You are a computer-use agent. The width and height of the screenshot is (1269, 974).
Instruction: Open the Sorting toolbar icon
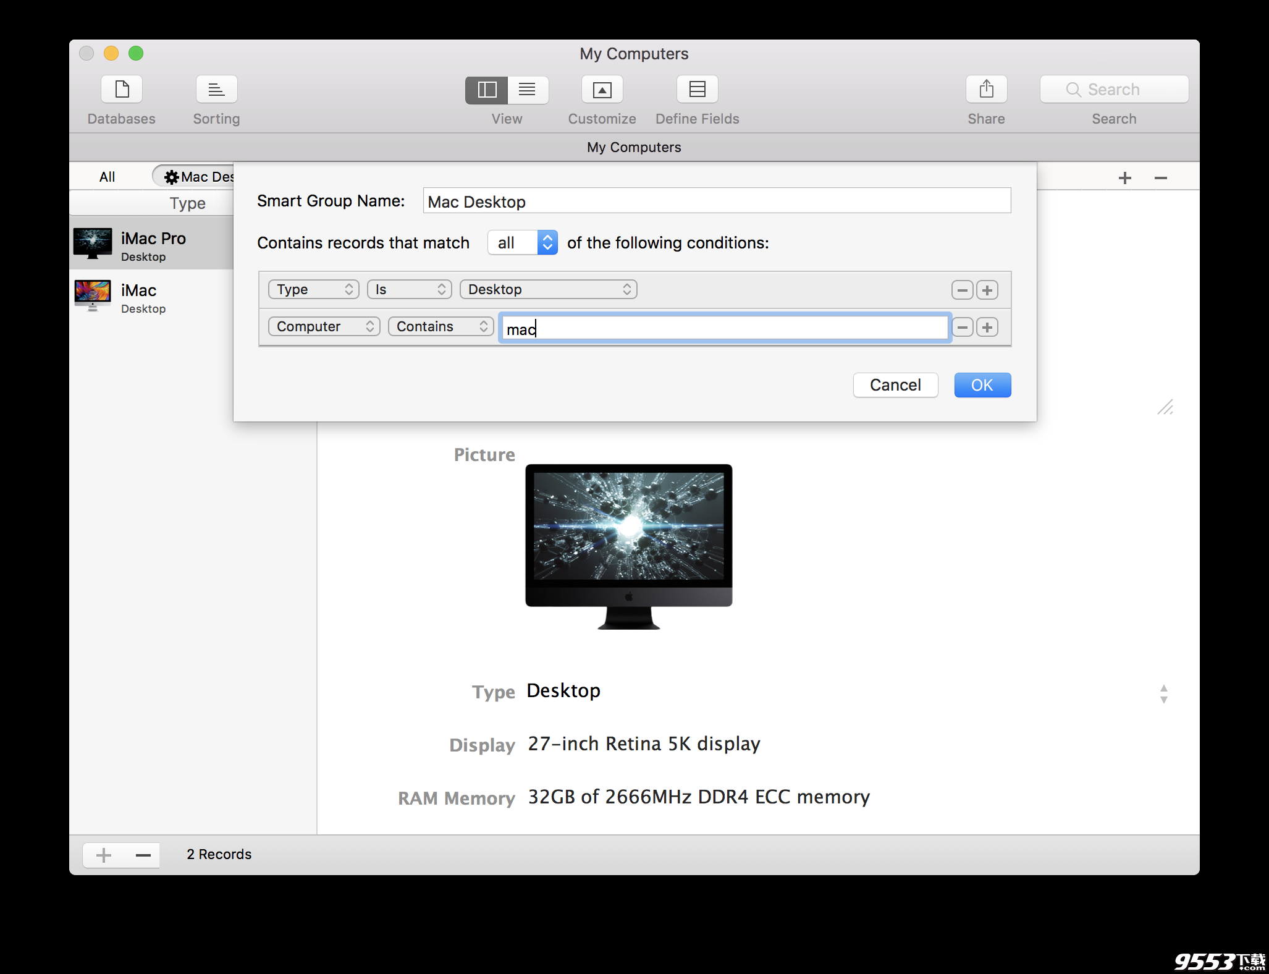(216, 90)
